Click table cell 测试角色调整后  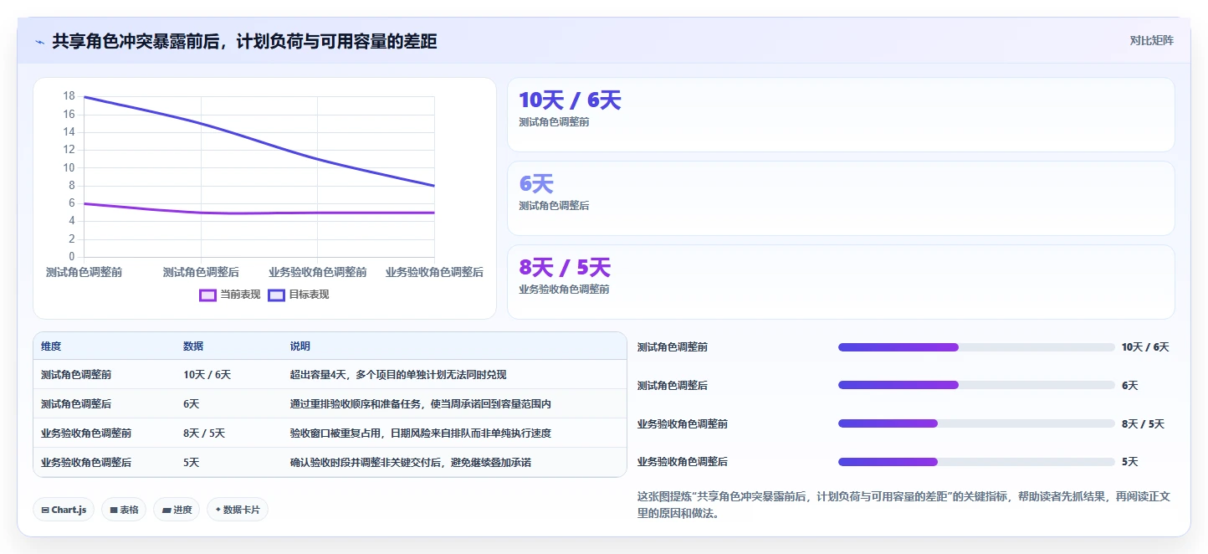(76, 404)
